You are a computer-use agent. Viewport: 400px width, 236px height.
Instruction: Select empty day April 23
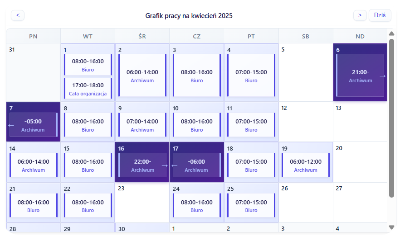142,203
